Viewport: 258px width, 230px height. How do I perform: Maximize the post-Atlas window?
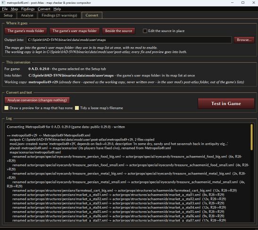pyautogui.click(x=243, y=3)
